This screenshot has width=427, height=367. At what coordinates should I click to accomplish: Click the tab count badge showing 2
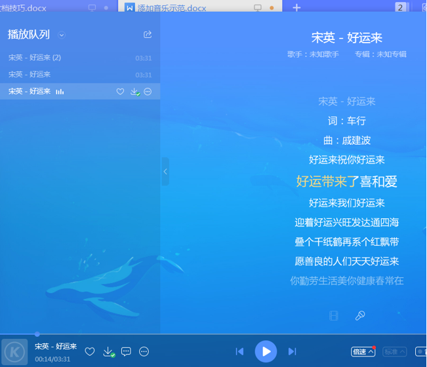(x=400, y=7)
